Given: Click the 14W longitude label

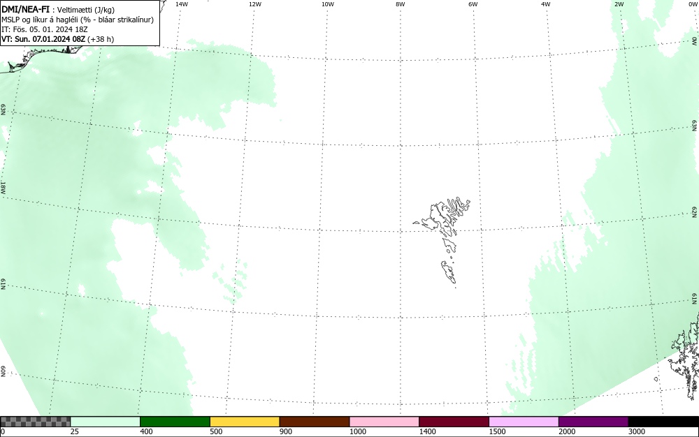Looking at the screenshot, I should point(182,4).
